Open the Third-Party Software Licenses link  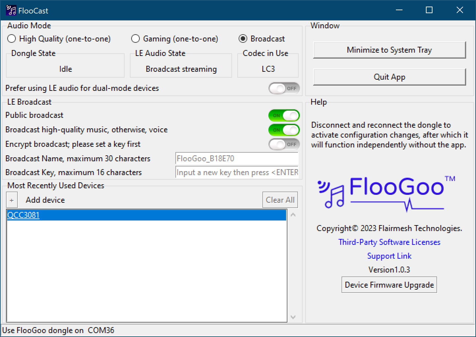point(389,242)
